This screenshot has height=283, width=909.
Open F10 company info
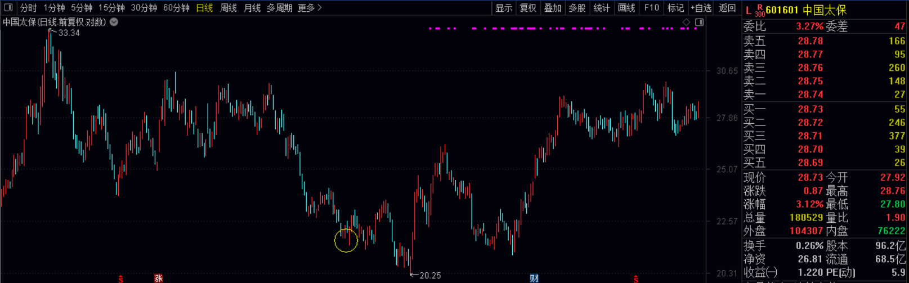[x=652, y=8]
